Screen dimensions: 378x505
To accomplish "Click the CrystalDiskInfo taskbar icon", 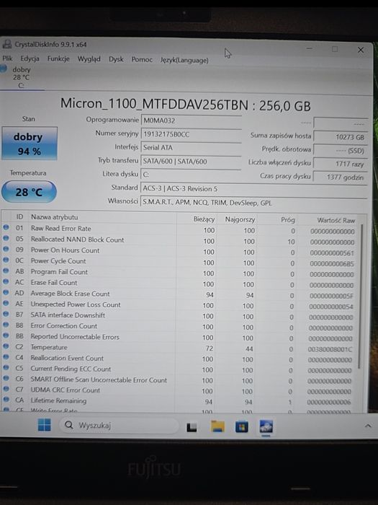I will point(266,427).
